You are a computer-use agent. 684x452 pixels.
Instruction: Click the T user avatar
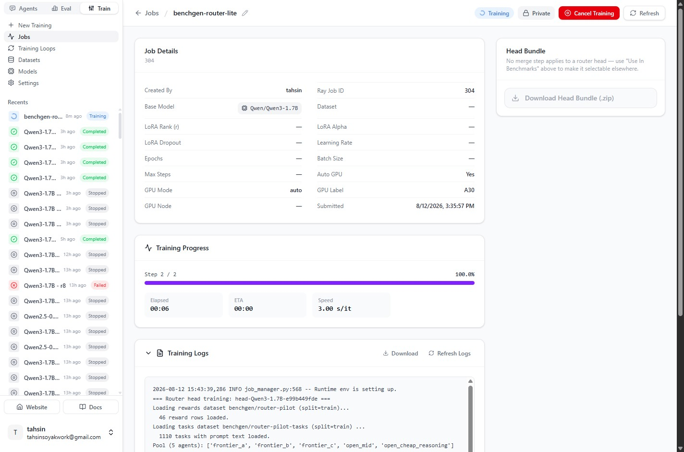[x=15, y=432]
